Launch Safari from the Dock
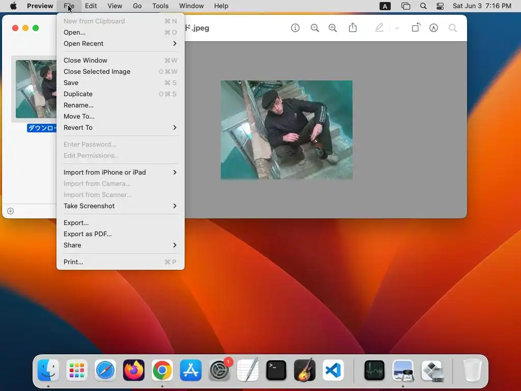The width and height of the screenshot is (521, 391). pyautogui.click(x=105, y=370)
